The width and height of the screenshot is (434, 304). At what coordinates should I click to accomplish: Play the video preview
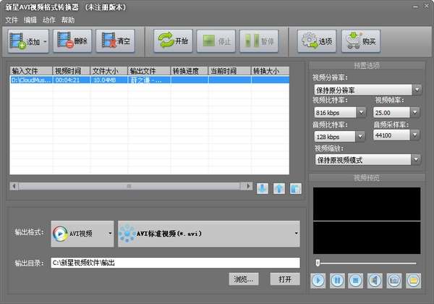tap(318, 279)
